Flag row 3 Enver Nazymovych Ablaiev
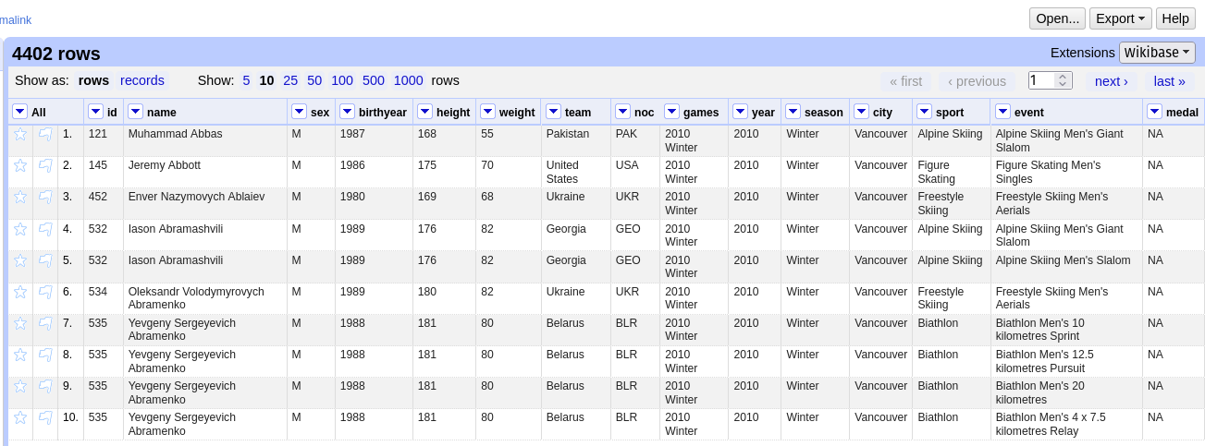The image size is (1205, 446). 45,198
